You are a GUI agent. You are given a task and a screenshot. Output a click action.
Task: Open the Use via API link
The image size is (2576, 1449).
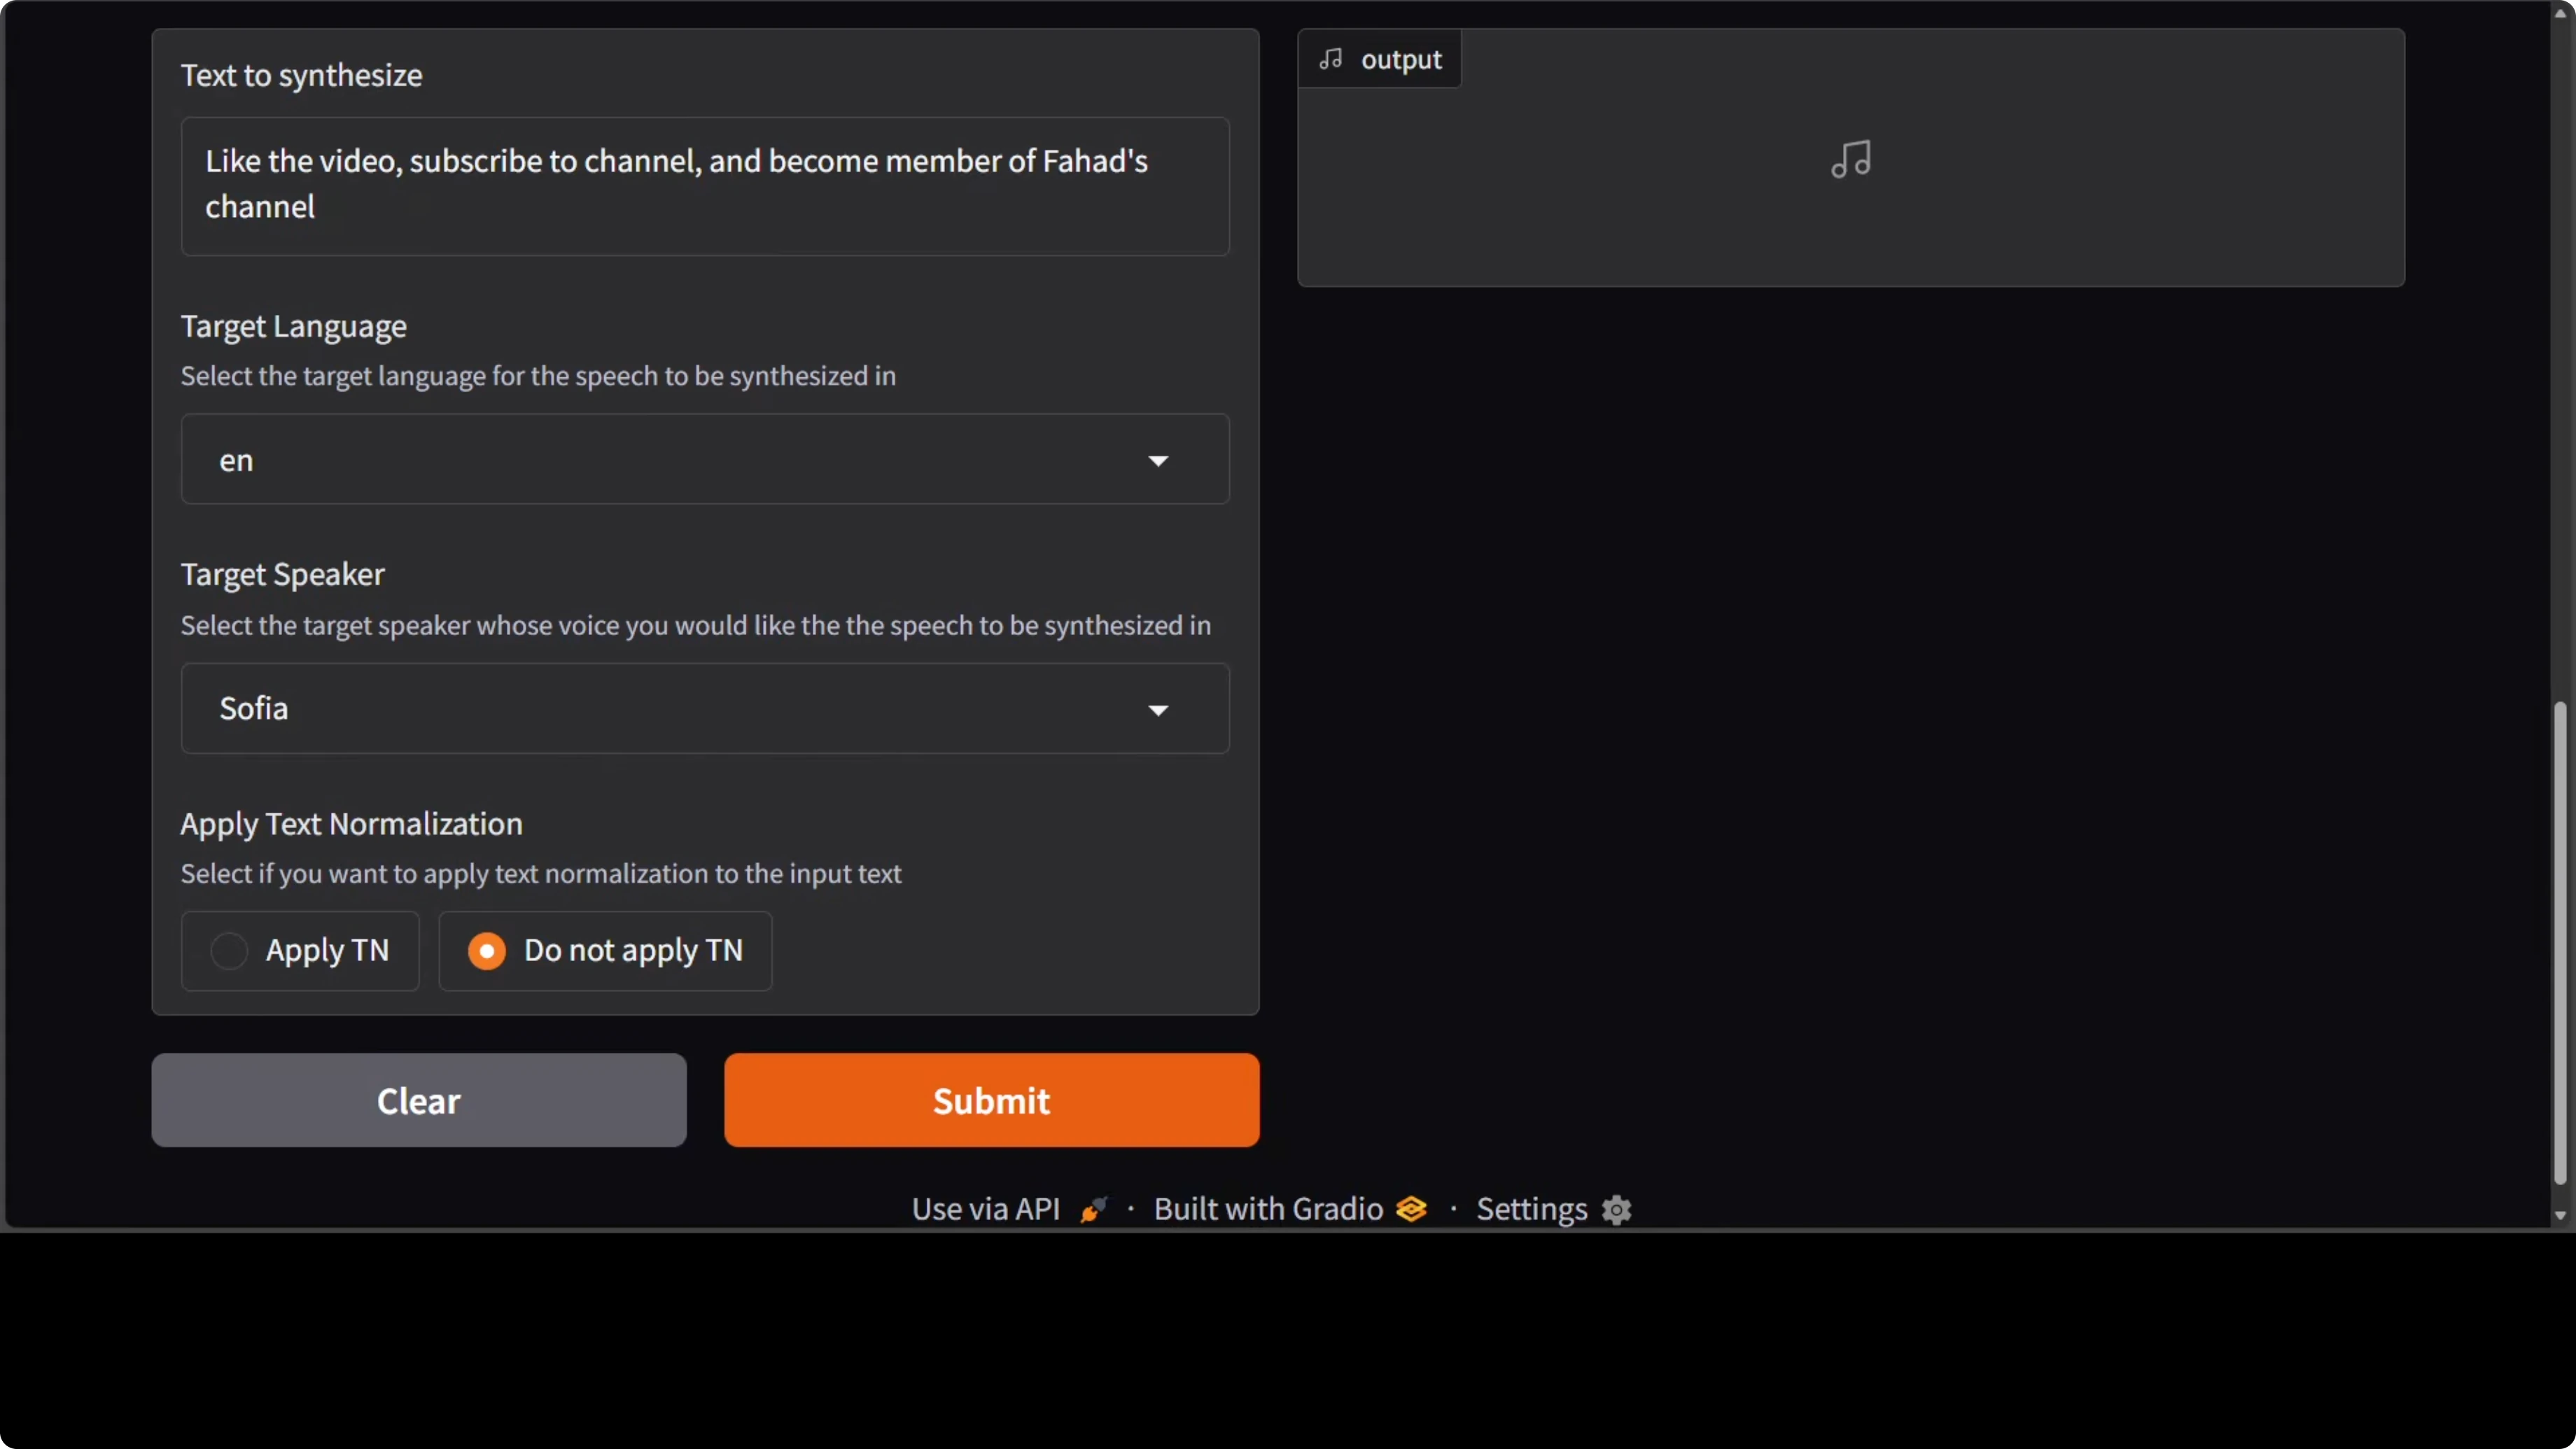tap(985, 1210)
